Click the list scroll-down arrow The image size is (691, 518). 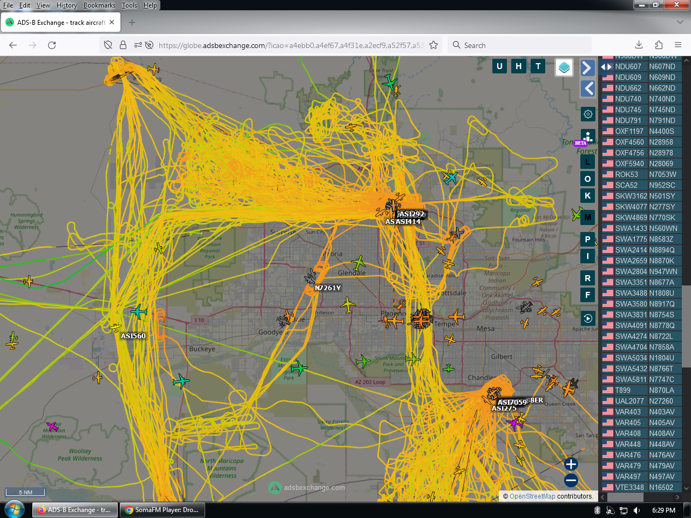[x=686, y=488]
